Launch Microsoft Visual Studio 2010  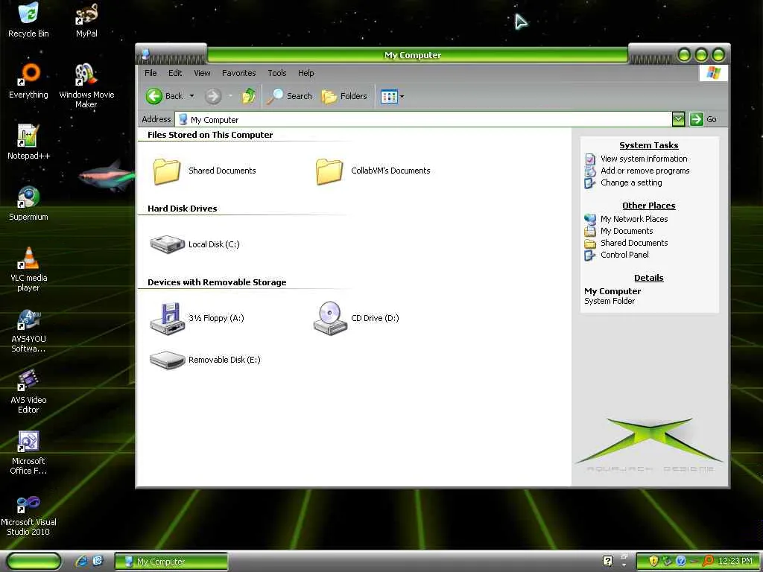(28, 514)
